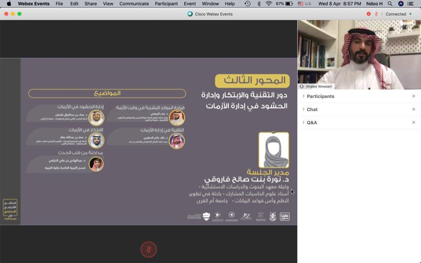Click the green connection status dot
This screenshot has width=421, height=263.
pyautogui.click(x=411, y=14)
